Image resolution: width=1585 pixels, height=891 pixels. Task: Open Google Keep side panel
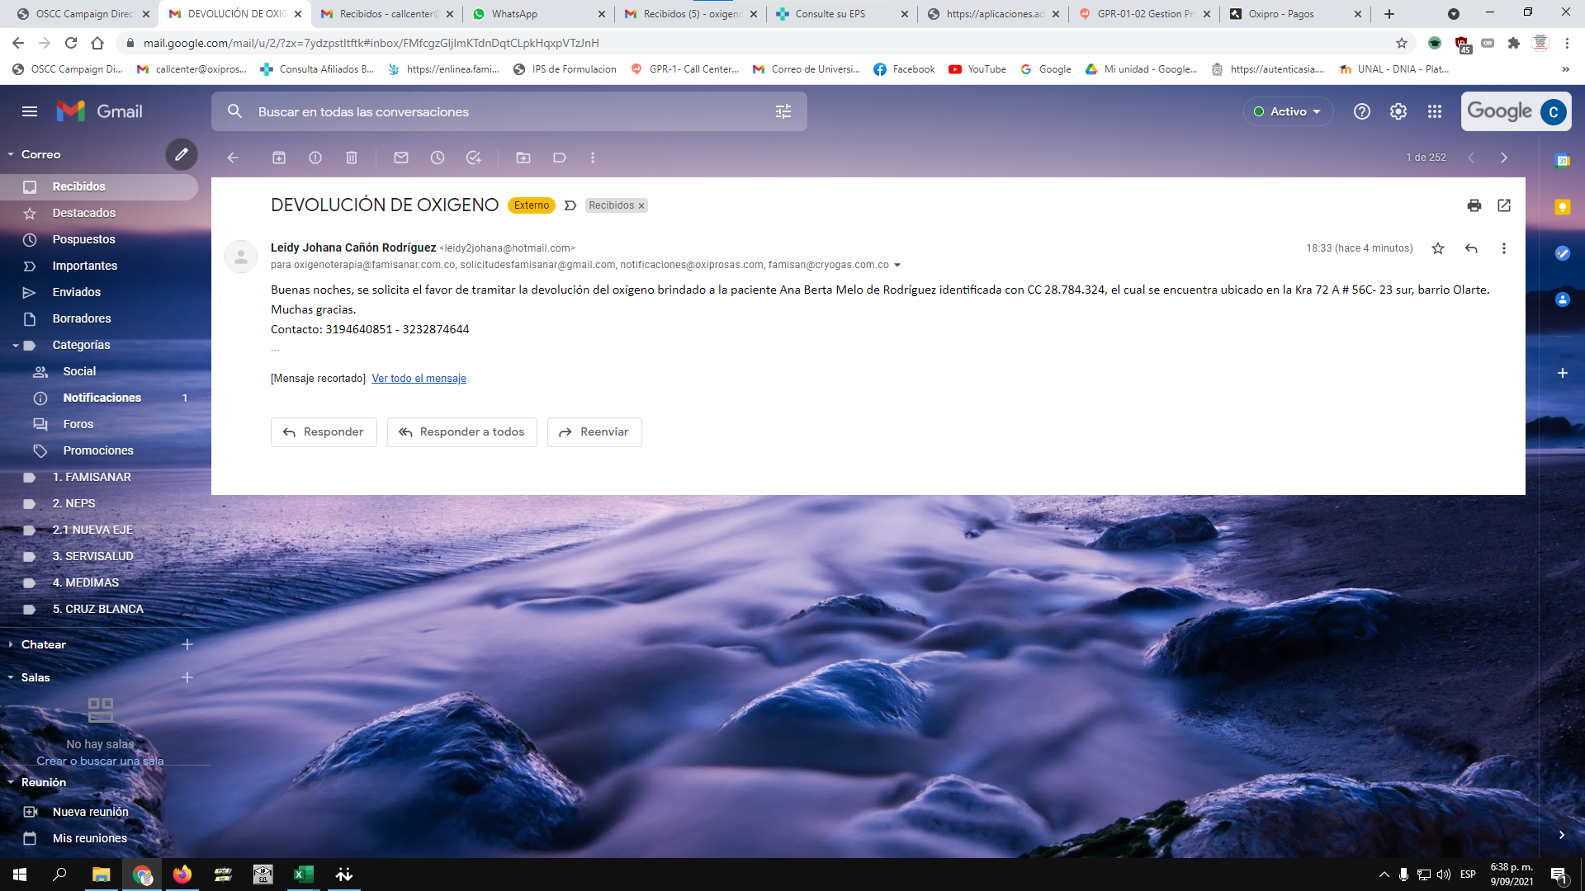1563,207
